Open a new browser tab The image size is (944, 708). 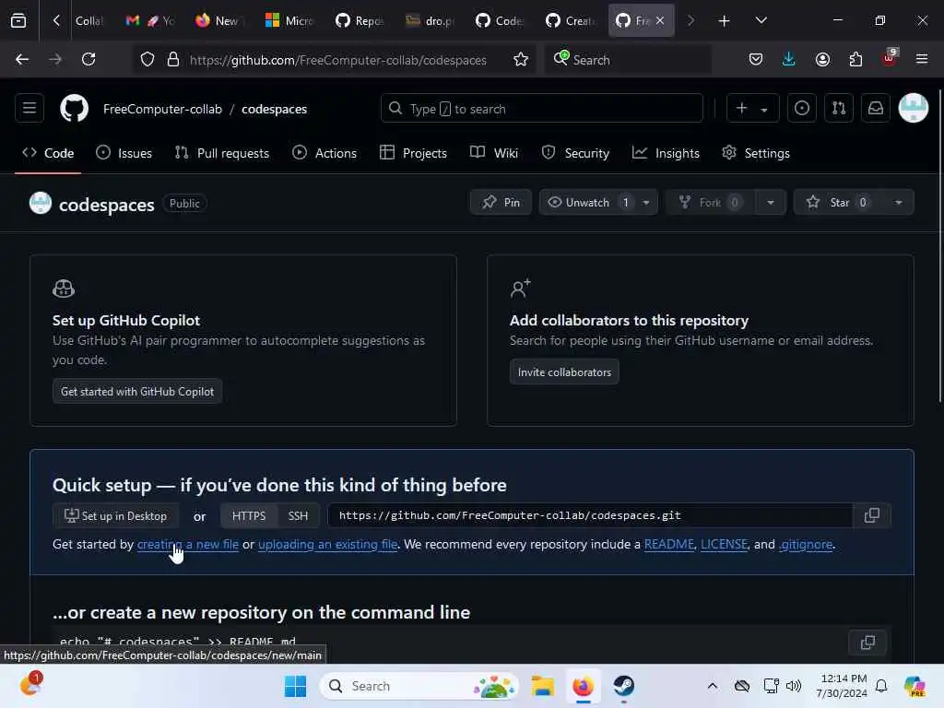(x=725, y=21)
